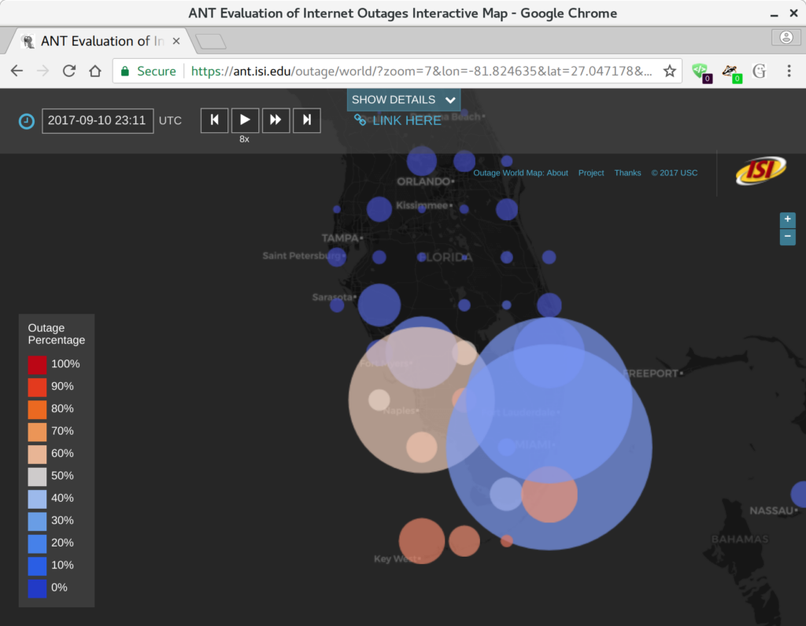Click the badger extension icon
This screenshot has height=626, width=806.
[731, 72]
